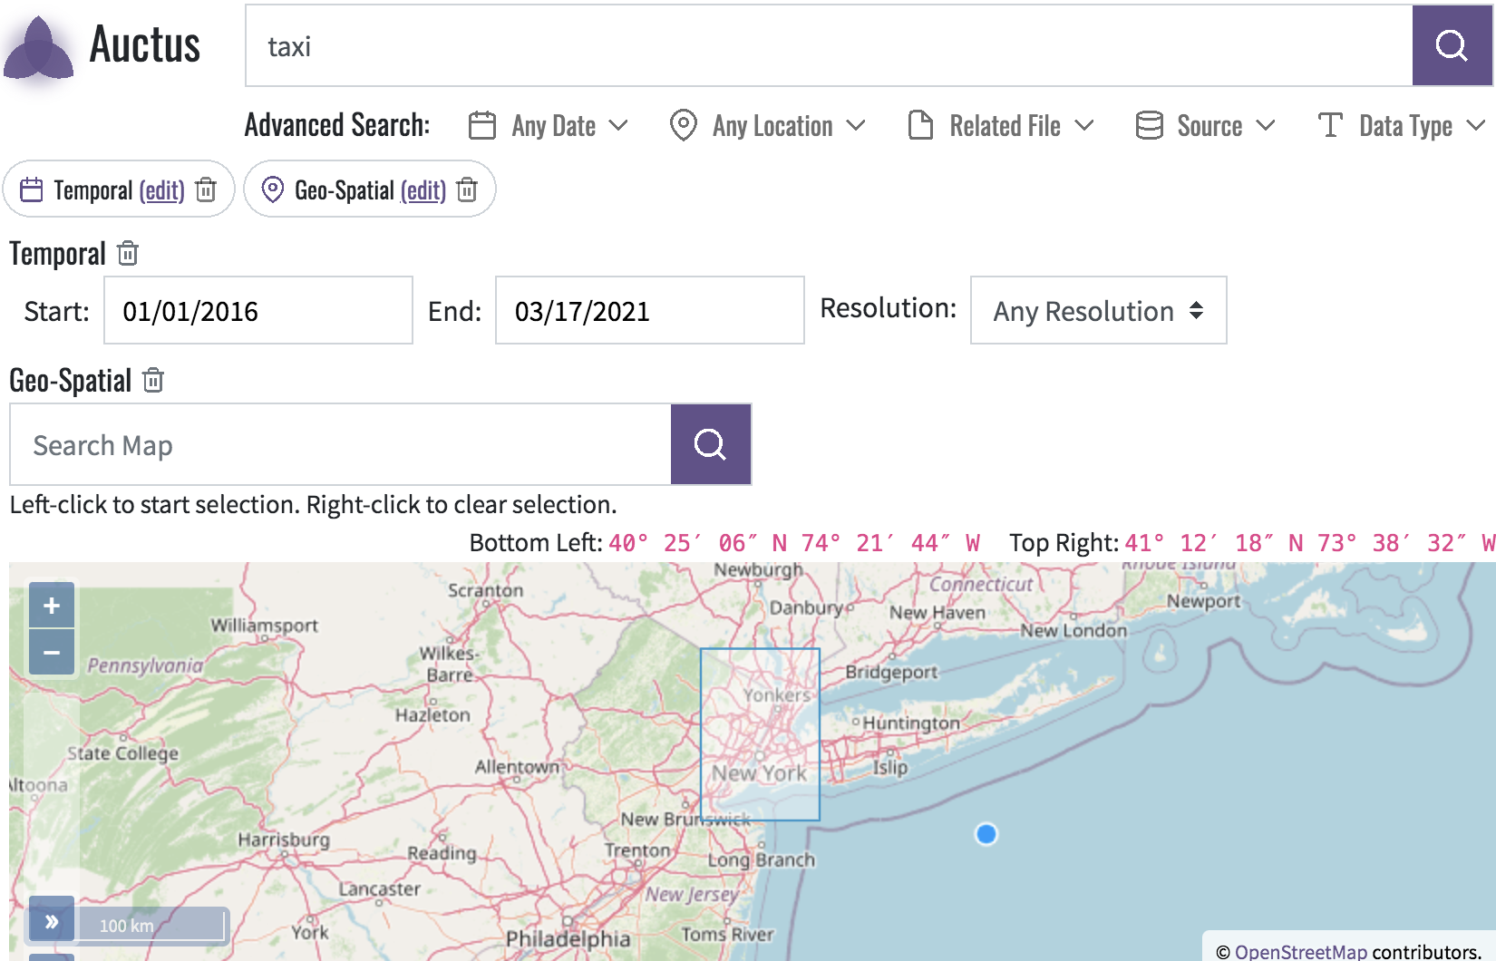This screenshot has width=1496, height=961.
Task: Click trash icon beside Temporal section heading
Action: pyautogui.click(x=128, y=254)
